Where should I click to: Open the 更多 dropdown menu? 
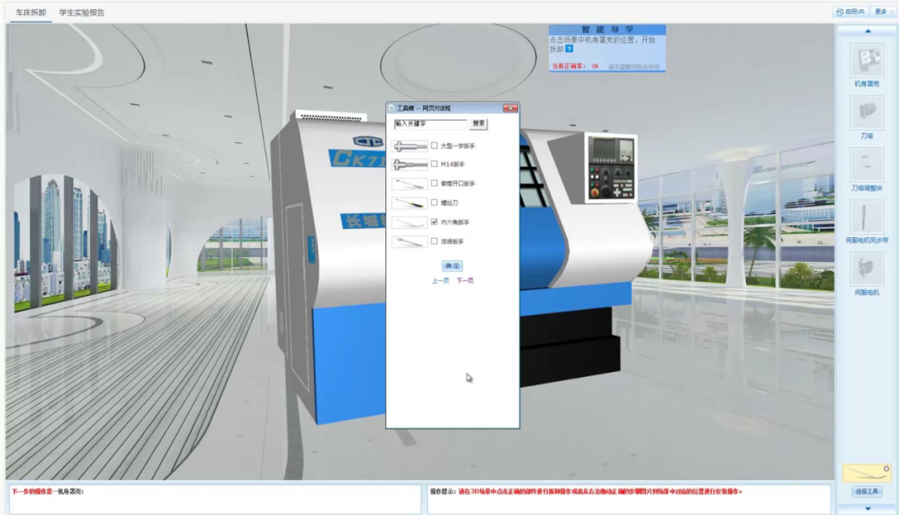pyautogui.click(x=883, y=12)
